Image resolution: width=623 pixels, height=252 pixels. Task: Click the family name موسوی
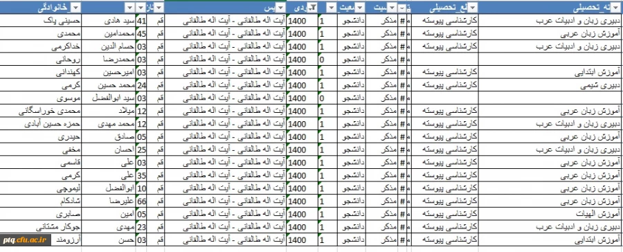click(x=69, y=98)
